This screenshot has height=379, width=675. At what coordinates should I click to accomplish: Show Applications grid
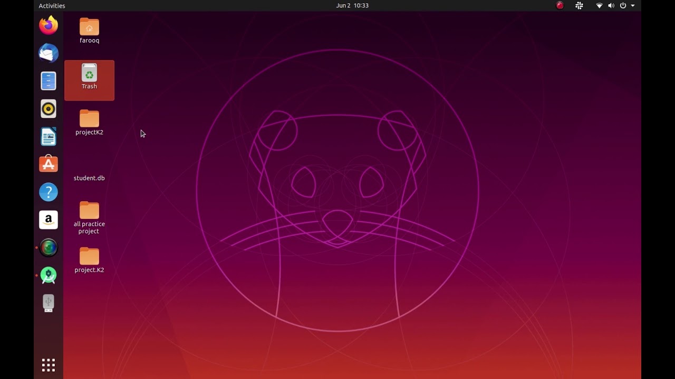point(49,365)
